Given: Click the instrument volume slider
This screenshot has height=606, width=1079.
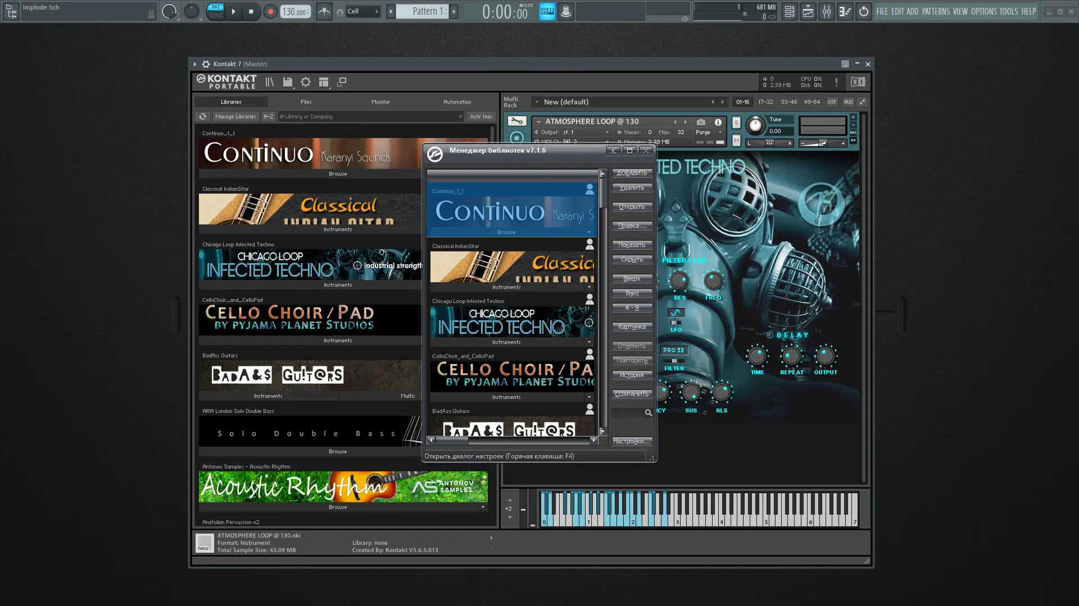Looking at the screenshot, I should click(822, 143).
